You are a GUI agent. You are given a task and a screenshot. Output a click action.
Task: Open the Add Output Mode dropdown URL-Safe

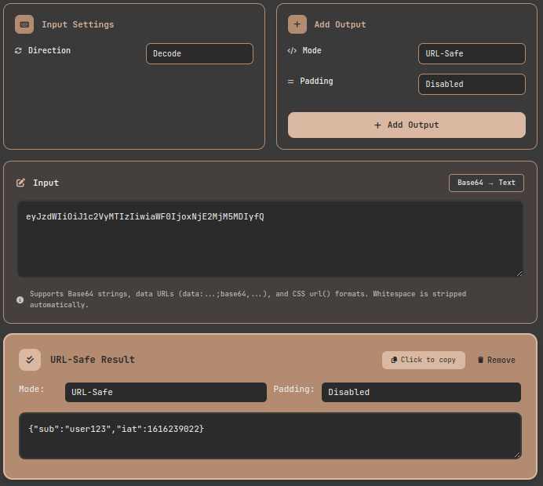coord(472,53)
